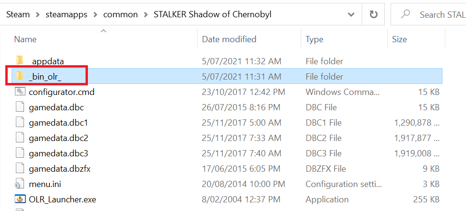Sort files by Type column header
Screen dimensions: 466x211
314,39
